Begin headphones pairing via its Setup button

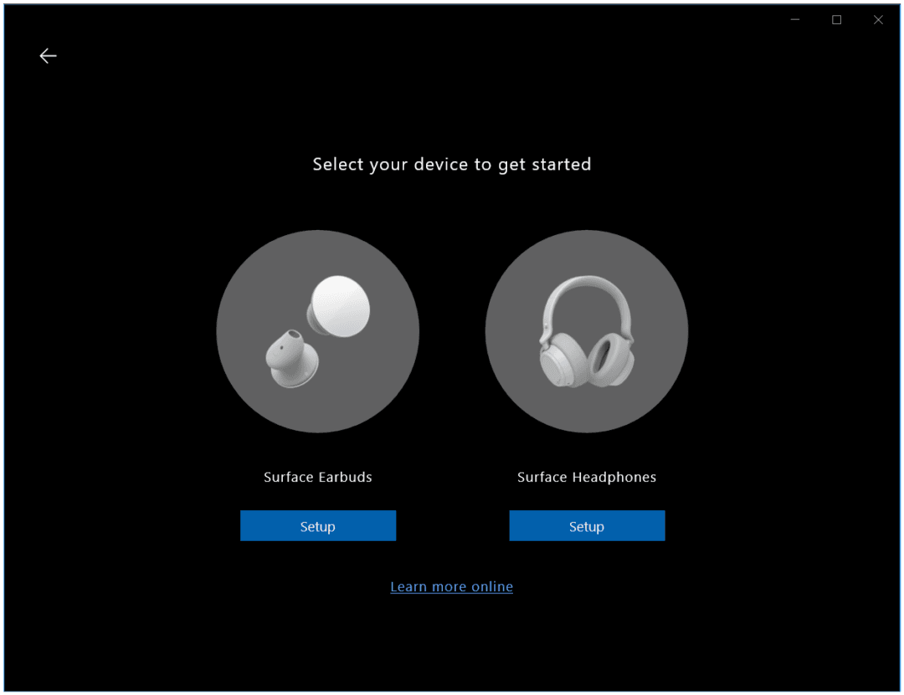(x=586, y=525)
